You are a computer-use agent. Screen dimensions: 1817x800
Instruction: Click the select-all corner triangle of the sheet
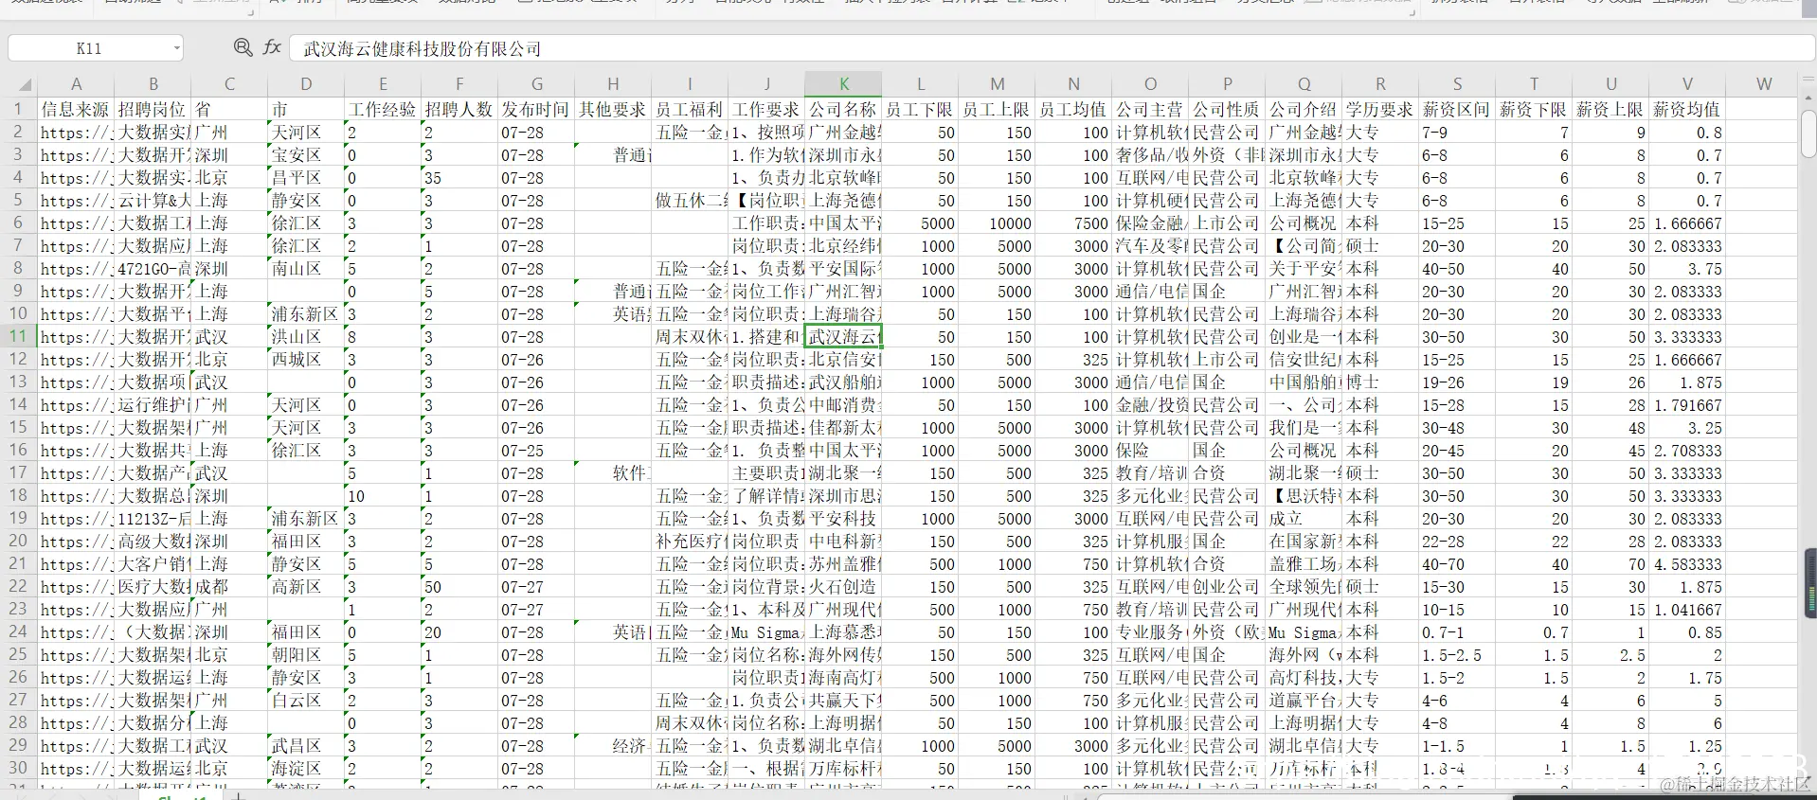click(25, 84)
